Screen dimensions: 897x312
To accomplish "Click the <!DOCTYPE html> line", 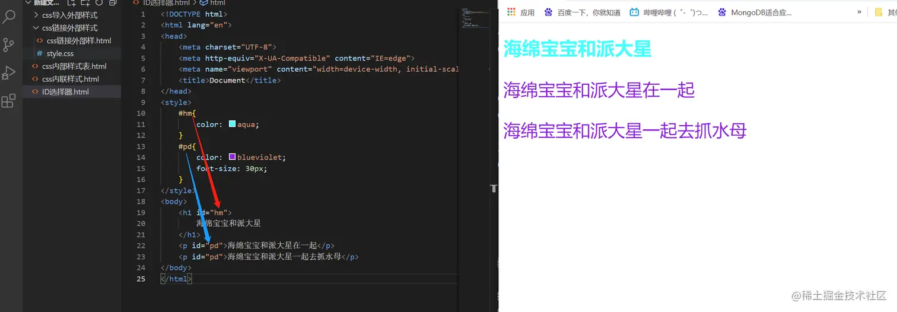I will point(194,14).
